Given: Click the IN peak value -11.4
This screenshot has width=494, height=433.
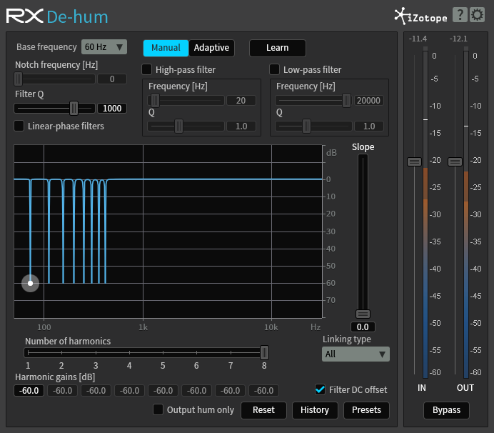Looking at the screenshot, I should (418, 39).
